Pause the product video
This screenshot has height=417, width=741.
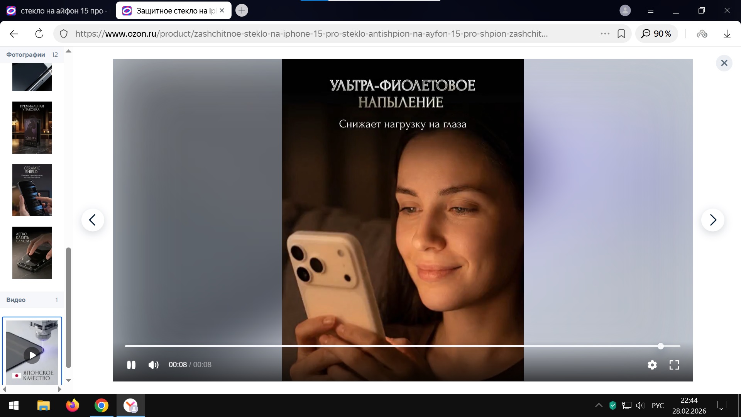click(131, 365)
